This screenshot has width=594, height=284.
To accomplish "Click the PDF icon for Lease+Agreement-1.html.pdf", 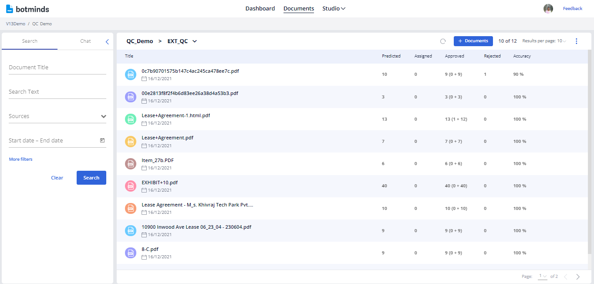I will tap(131, 119).
